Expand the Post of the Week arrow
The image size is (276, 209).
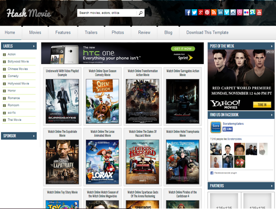pyautogui.click(x=272, y=46)
